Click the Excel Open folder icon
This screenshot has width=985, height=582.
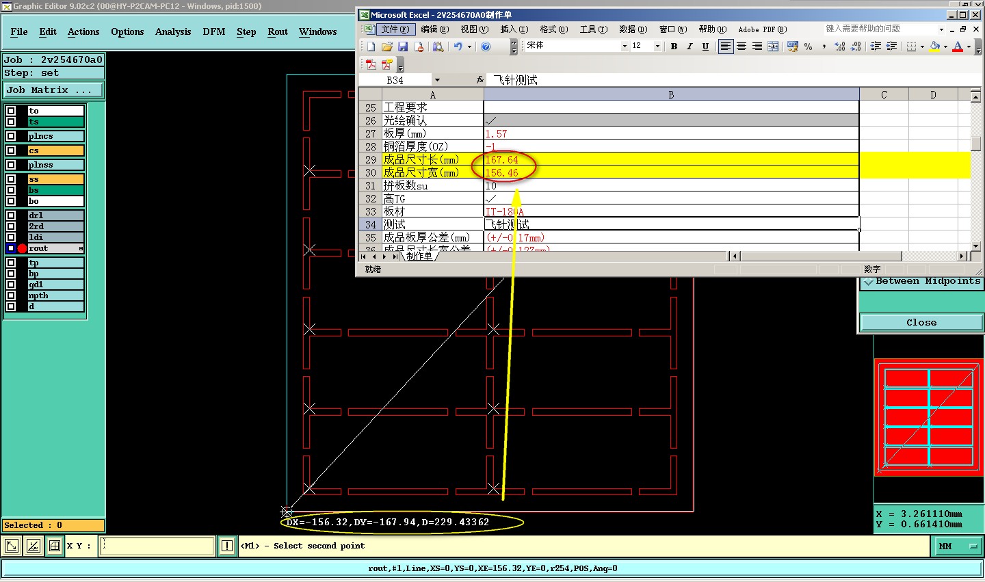point(387,47)
